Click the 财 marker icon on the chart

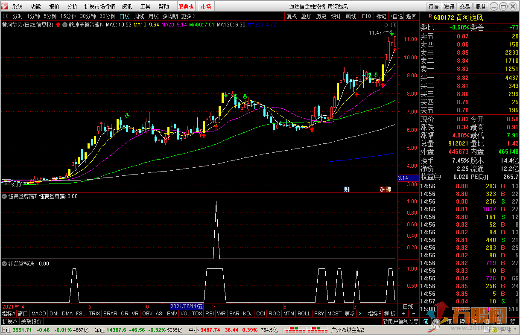347,189
